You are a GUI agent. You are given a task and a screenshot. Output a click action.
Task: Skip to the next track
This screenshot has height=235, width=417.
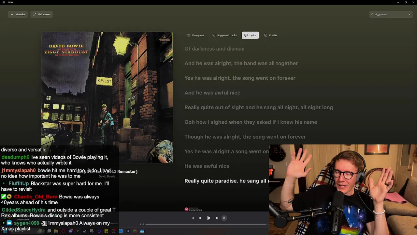coord(217,218)
